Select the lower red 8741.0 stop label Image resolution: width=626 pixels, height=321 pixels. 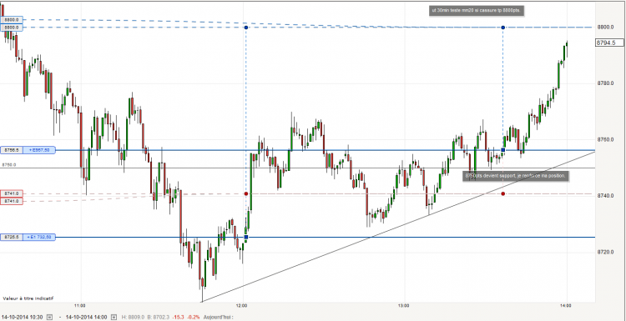click(12, 201)
